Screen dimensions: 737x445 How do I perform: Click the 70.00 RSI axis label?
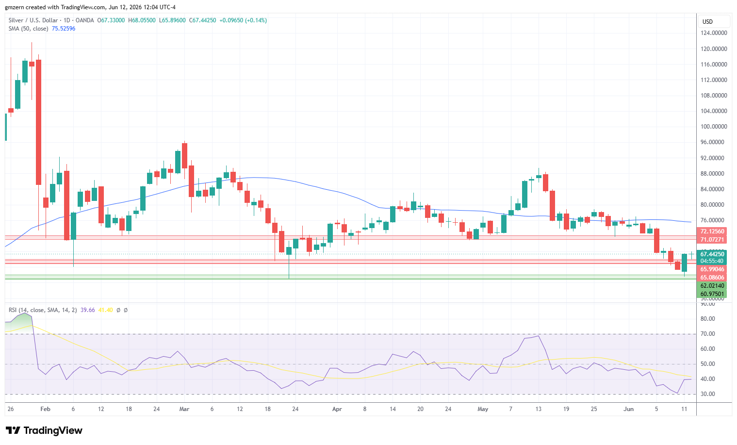click(x=708, y=334)
